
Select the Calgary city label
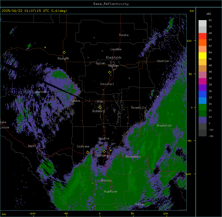[x=103, y=155]
